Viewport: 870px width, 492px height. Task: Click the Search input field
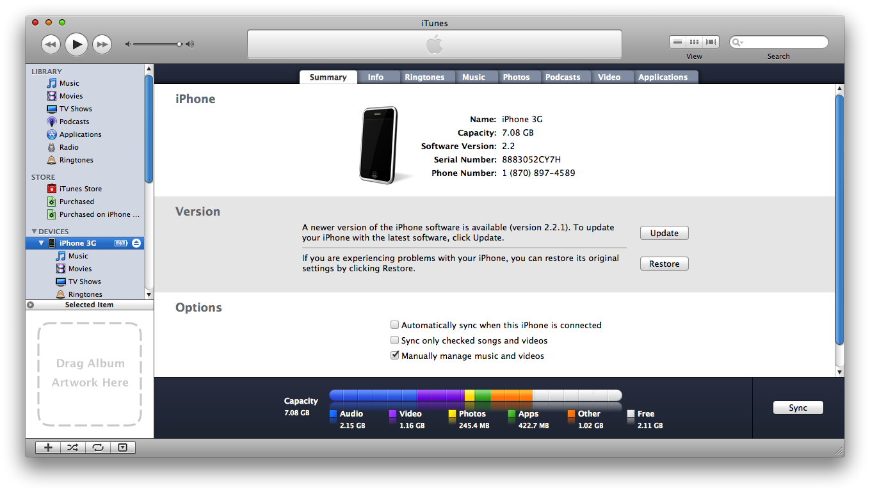(x=778, y=42)
